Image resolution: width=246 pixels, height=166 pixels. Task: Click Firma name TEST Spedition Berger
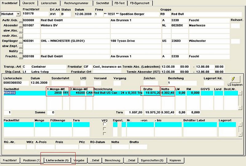point(131,14)
